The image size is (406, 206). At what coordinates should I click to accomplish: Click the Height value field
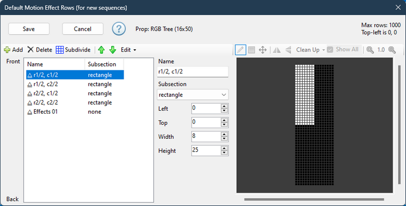click(x=206, y=151)
